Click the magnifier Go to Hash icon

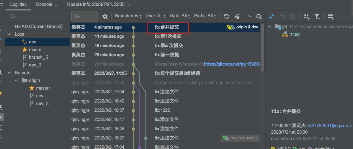coord(259,16)
